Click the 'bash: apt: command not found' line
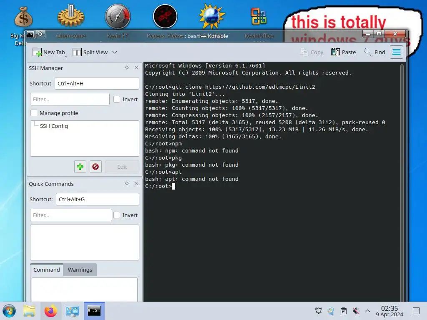The width and height of the screenshot is (427, 320). point(191,179)
